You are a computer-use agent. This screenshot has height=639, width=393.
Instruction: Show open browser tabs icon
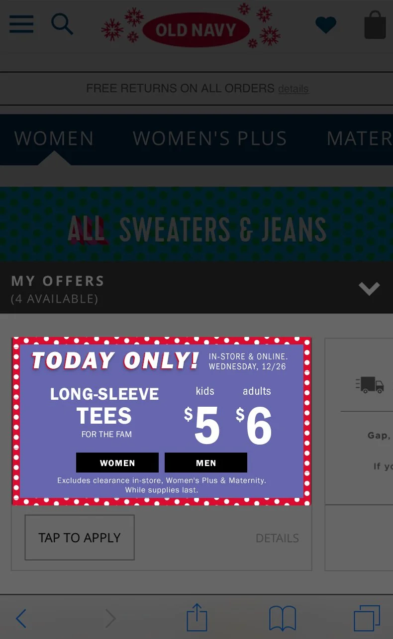367,619
